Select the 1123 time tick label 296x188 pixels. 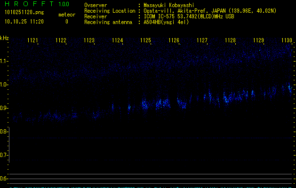click(89, 41)
